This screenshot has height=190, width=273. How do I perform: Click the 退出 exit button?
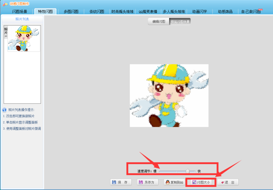point(228,182)
